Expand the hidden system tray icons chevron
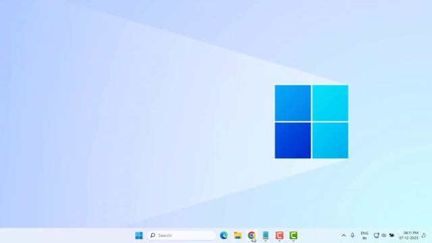 [344, 236]
